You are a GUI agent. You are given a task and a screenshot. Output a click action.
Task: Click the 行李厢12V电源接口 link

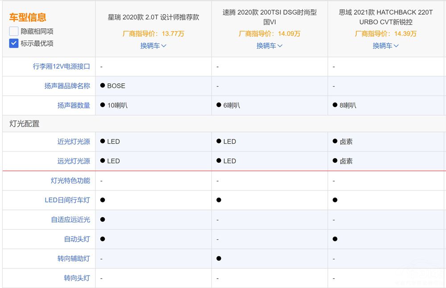(x=62, y=66)
